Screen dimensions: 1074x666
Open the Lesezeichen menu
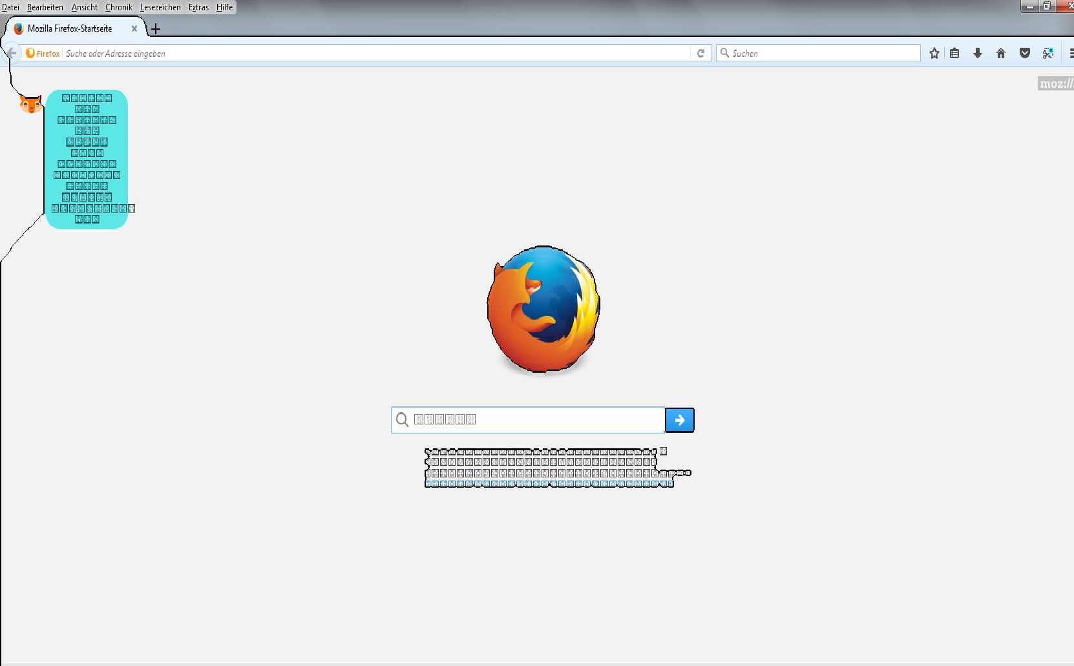160,7
